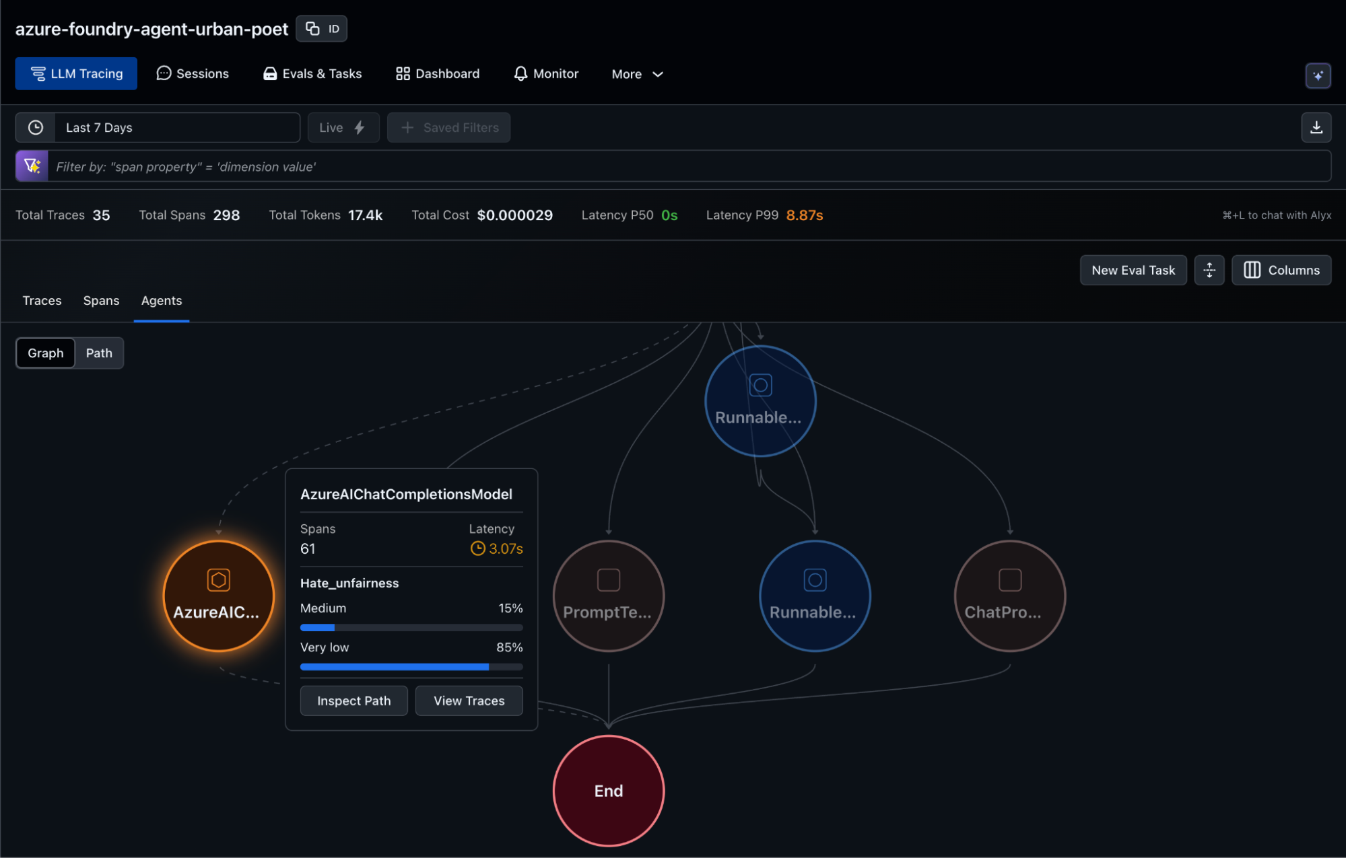The height and width of the screenshot is (858, 1346).
Task: Open the Sessions tab
Action: [x=193, y=74]
